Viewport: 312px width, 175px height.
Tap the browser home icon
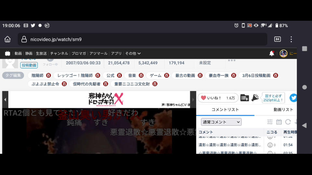[7, 39]
